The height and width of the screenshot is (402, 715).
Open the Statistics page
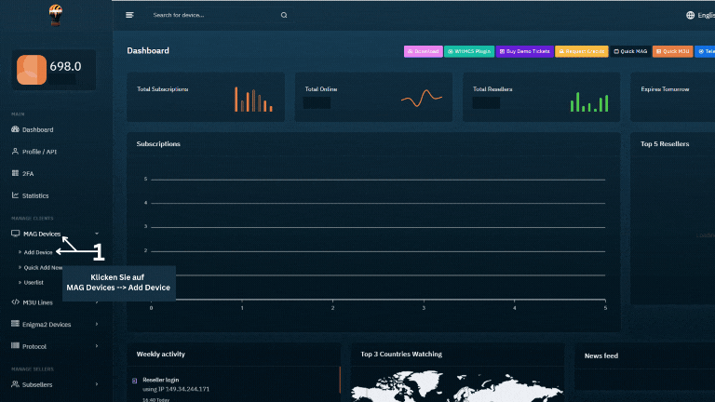pyautogui.click(x=35, y=195)
